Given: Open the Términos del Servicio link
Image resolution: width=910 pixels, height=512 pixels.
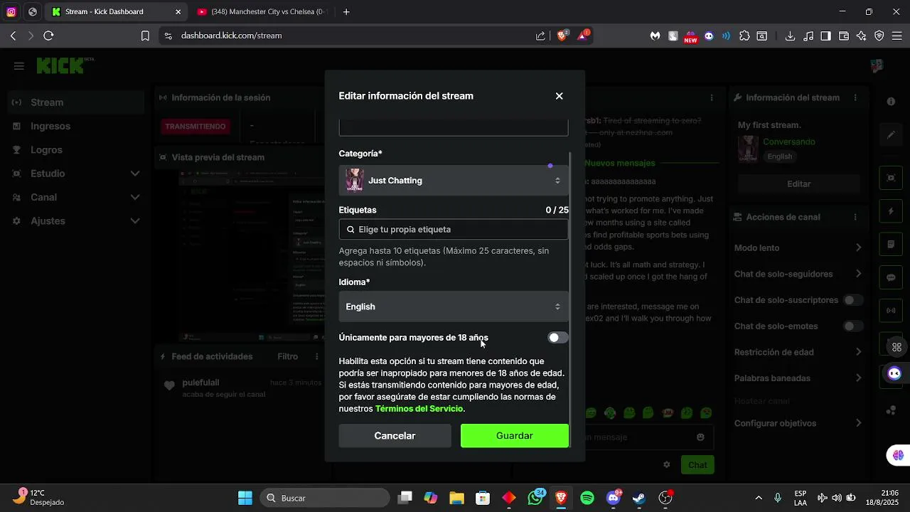Looking at the screenshot, I should click(x=419, y=409).
